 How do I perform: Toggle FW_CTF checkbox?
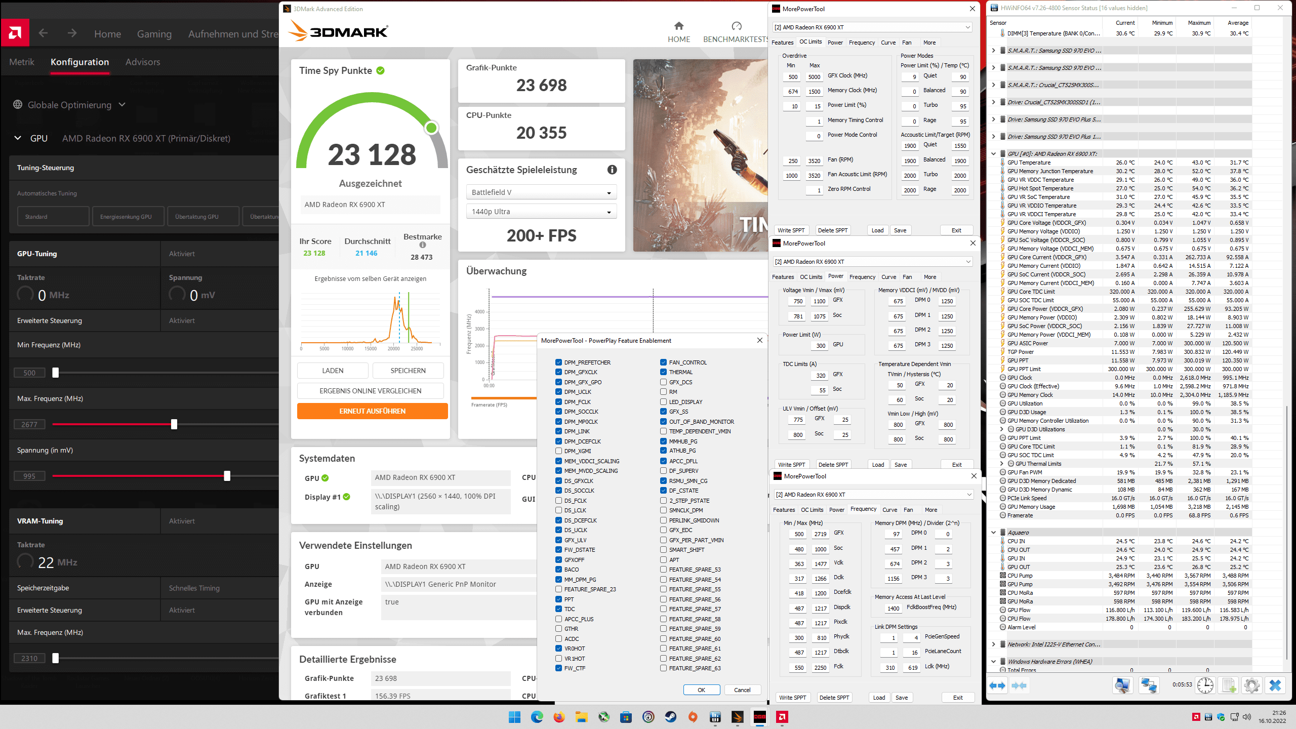(558, 668)
